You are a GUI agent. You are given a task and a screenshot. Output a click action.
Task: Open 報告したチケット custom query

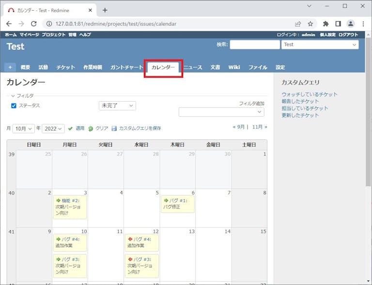[x=300, y=101]
